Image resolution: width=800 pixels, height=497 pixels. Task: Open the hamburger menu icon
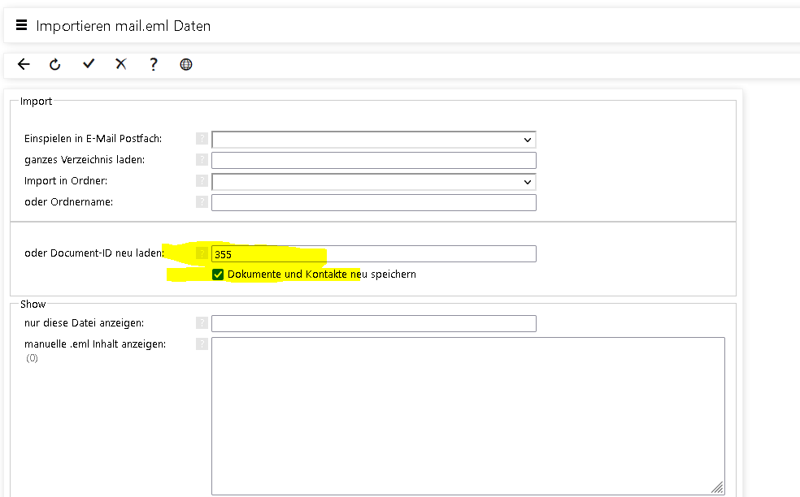tap(22, 25)
